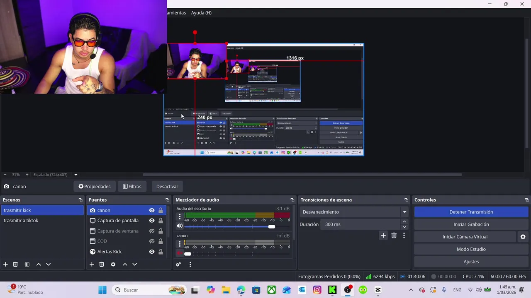Click Propiedades button for canon source
The height and width of the screenshot is (298, 531).
pyautogui.click(x=95, y=187)
